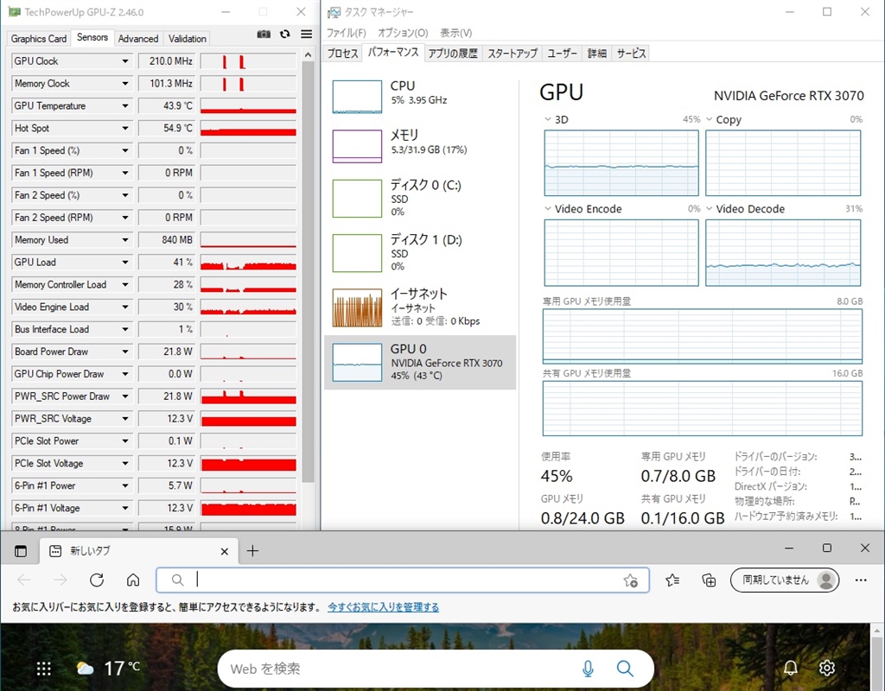Image resolution: width=885 pixels, height=691 pixels.
Task: Open the ファイル(F) menu
Action: tap(347, 33)
